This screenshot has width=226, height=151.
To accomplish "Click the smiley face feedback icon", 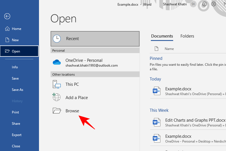I will tap(204, 4).
